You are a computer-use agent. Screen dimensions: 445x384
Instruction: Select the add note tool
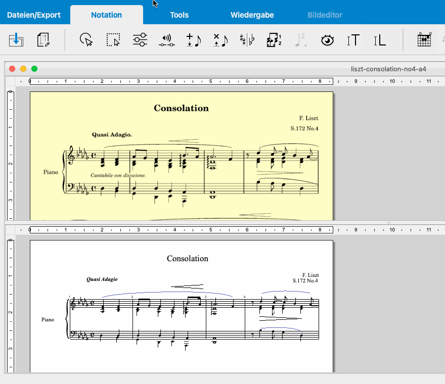[x=193, y=40]
